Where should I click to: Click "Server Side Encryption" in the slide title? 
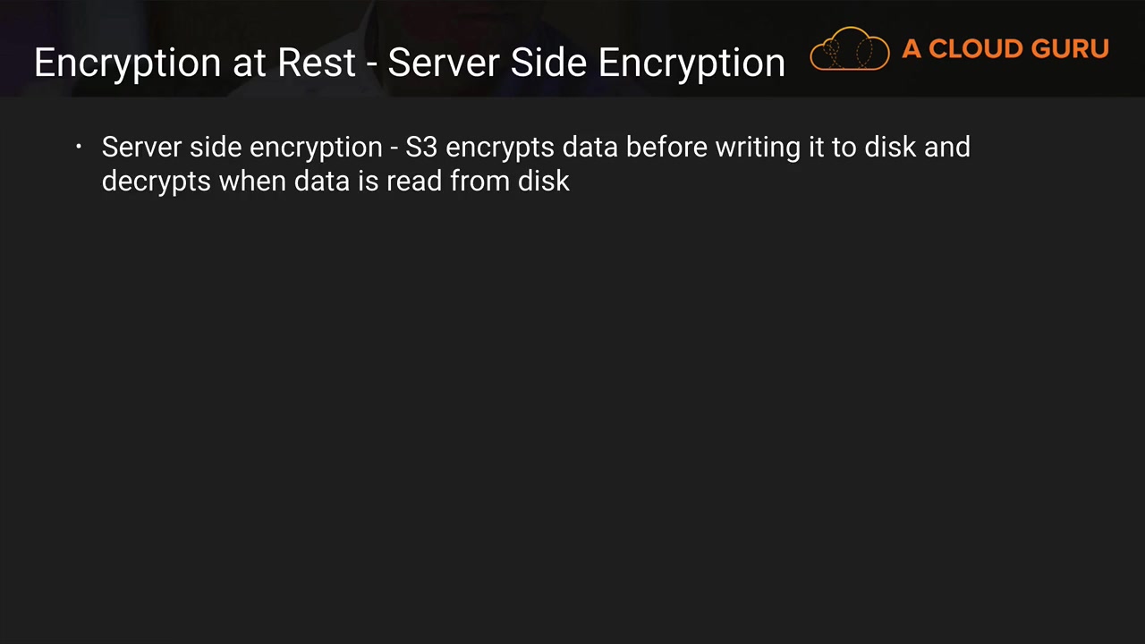point(586,64)
